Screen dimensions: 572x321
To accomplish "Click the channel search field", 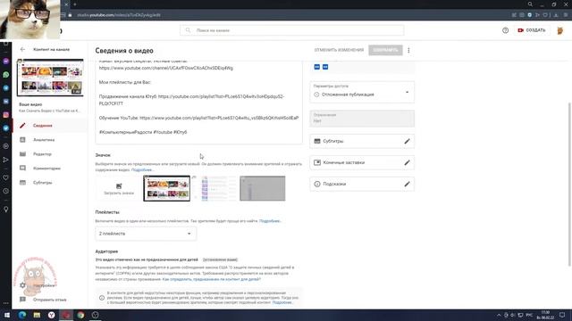I will pyautogui.click(x=292, y=30).
